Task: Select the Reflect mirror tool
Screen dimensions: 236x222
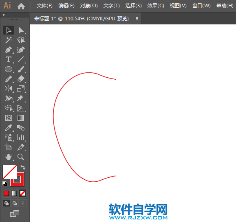Action: pyautogui.click(x=9, y=89)
